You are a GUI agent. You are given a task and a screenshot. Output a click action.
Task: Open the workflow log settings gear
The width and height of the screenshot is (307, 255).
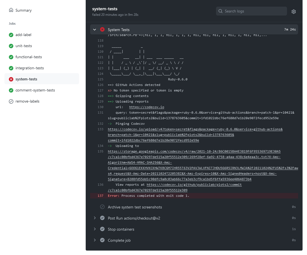coord(294,11)
